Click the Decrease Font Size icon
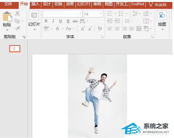The height and width of the screenshot is (138, 174). pos(90,29)
